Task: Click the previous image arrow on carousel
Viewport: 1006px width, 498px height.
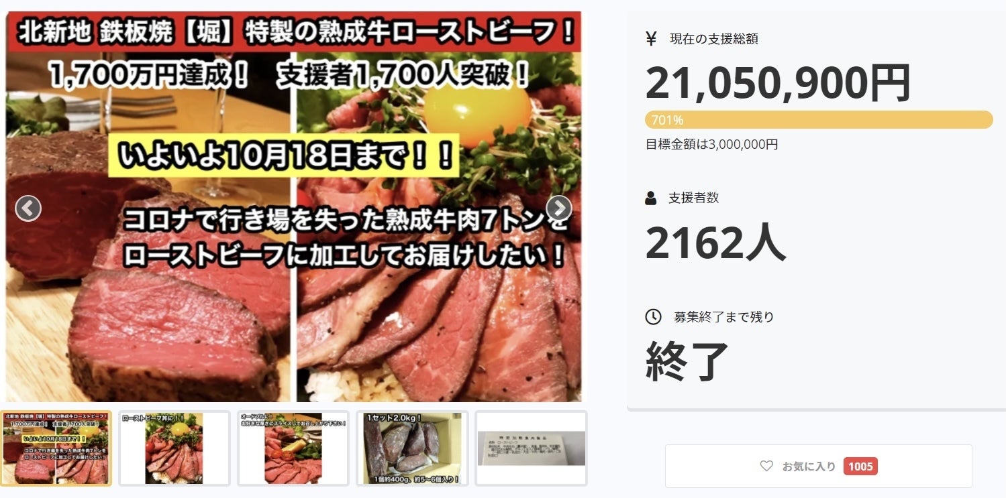Action: pyautogui.click(x=28, y=208)
